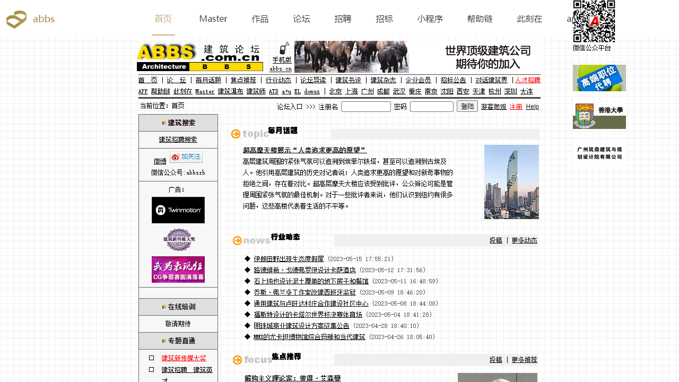Open the mobile version phone icon

284,48
